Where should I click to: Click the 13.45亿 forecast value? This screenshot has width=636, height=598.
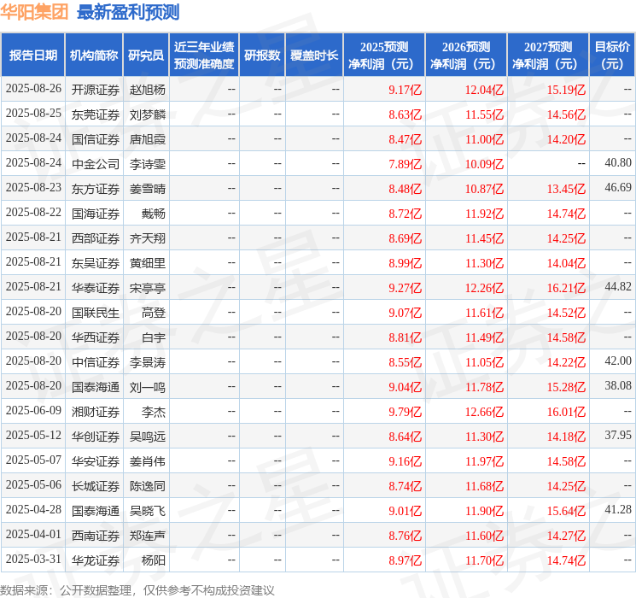[x=566, y=189]
